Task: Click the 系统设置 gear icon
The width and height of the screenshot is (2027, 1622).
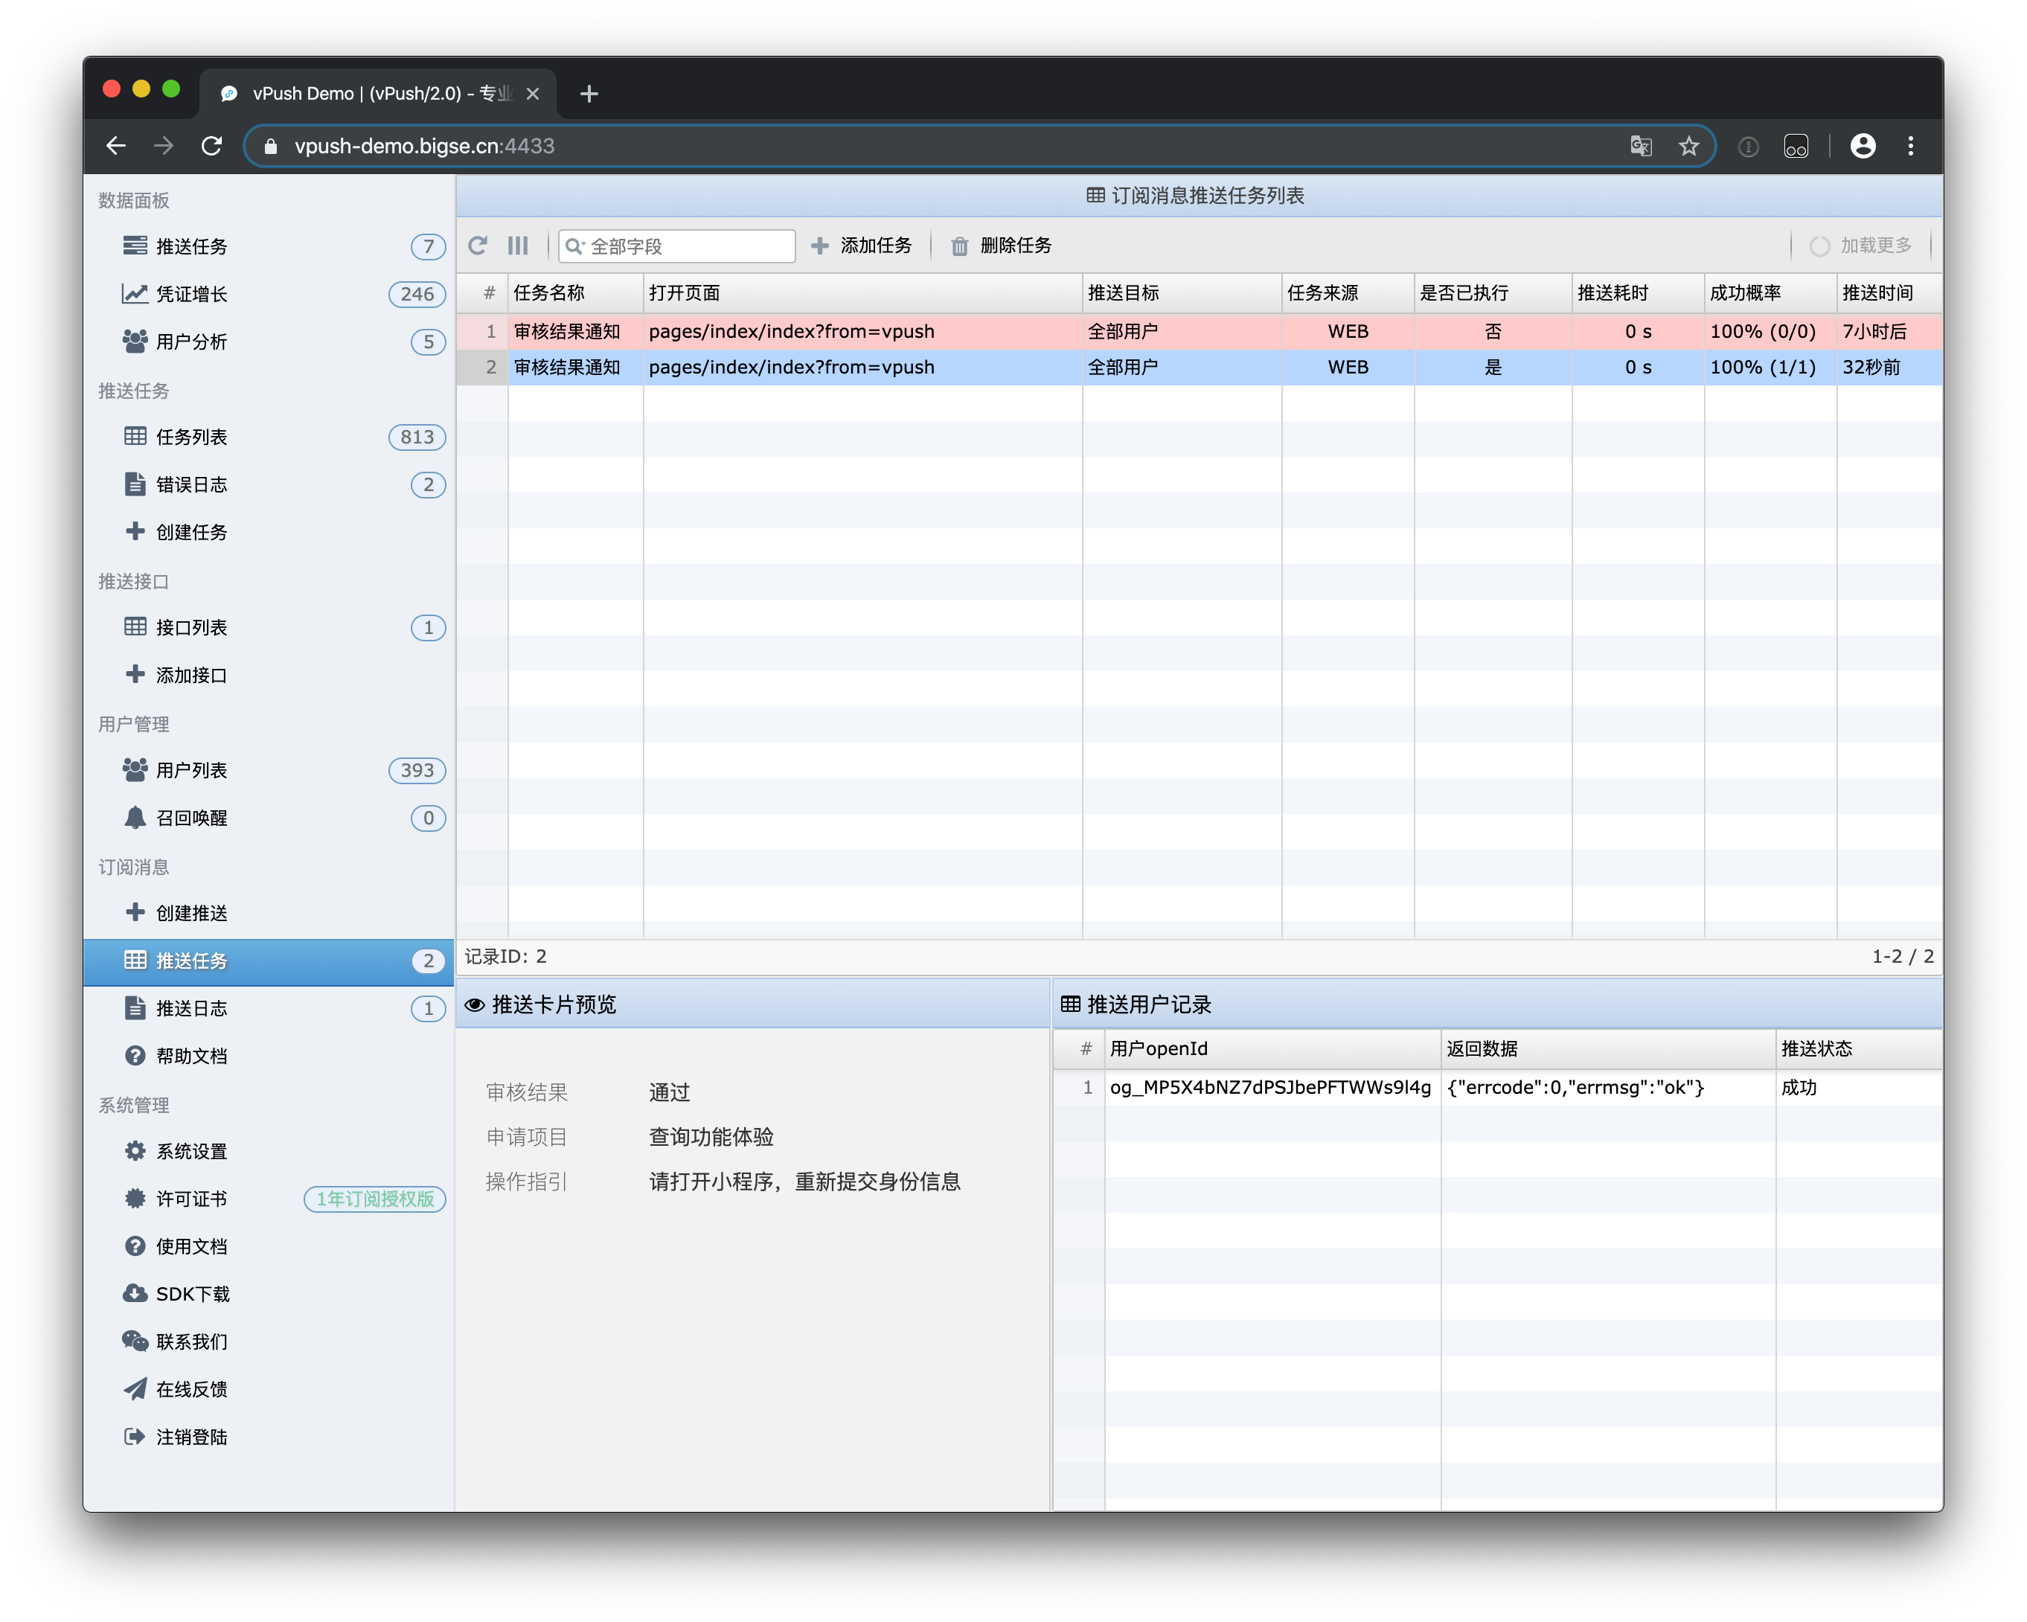Action: 135,1151
